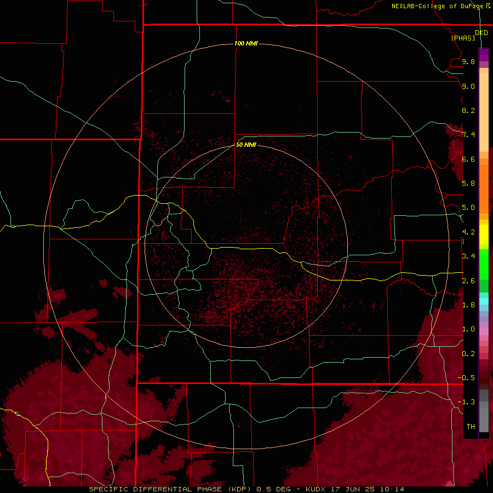Pick the cyan segment of the color bar
Image resolution: width=493 pixels, height=493 pixels.
(x=484, y=301)
